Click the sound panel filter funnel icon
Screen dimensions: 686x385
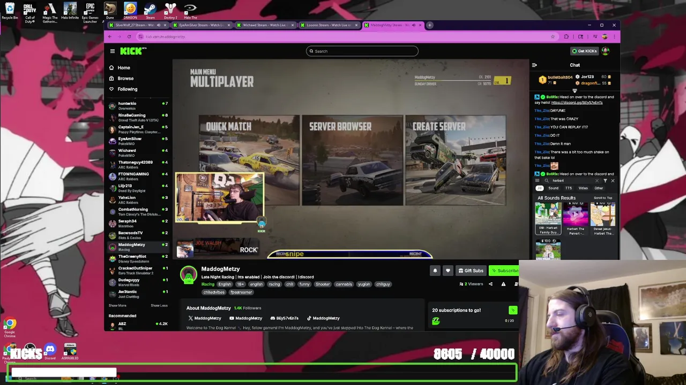tap(605, 181)
